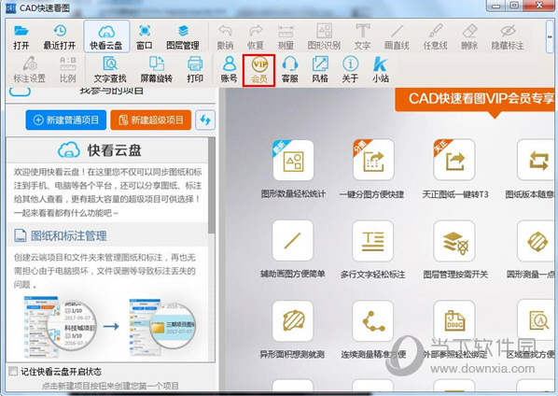
Task: Click the cloud panel vertical scrollbar
Action: pyautogui.click(x=212, y=185)
